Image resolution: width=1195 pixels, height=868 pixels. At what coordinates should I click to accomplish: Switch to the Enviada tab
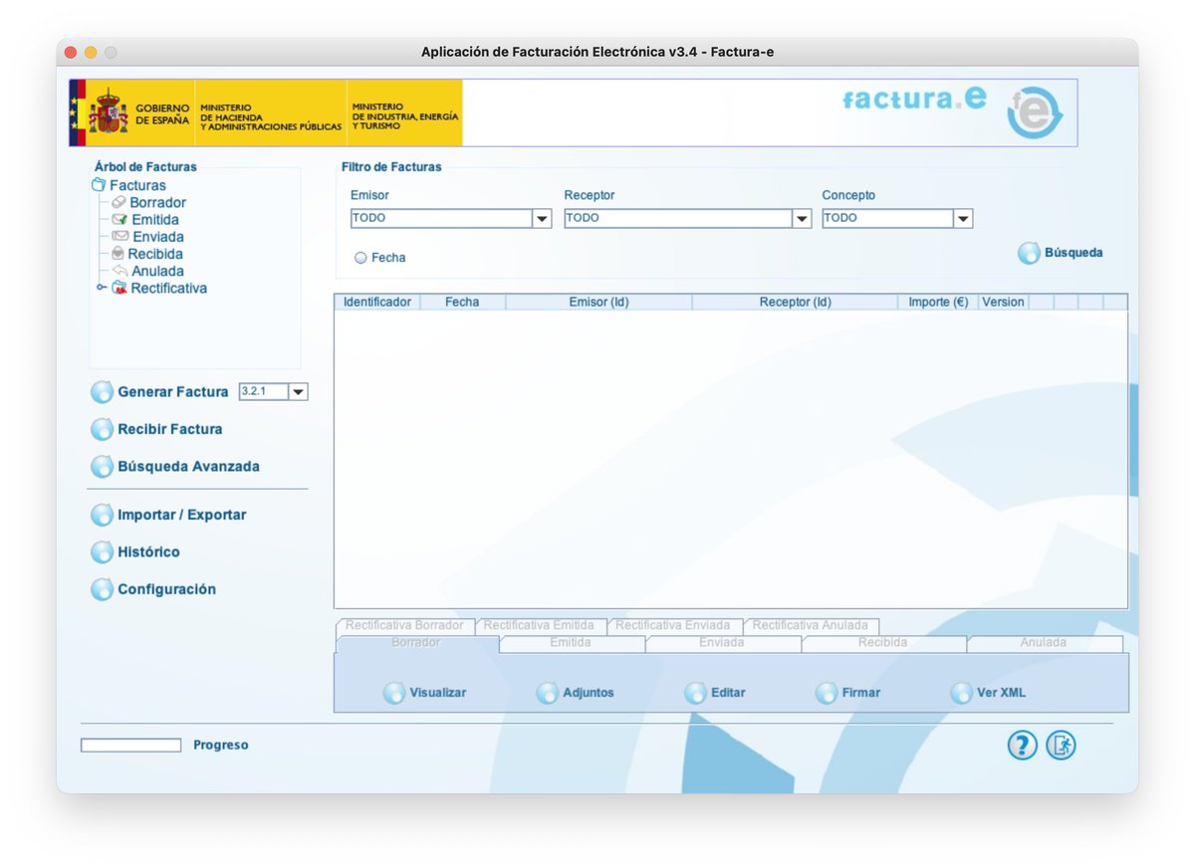click(722, 643)
